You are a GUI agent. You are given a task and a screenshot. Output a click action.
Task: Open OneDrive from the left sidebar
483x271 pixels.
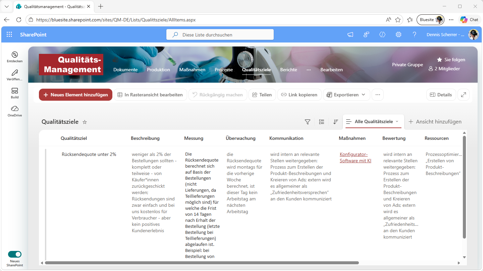[x=14, y=111]
